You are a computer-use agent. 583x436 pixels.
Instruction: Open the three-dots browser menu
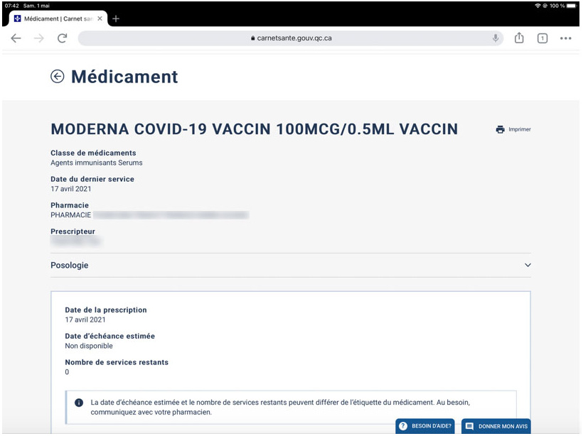tap(566, 38)
